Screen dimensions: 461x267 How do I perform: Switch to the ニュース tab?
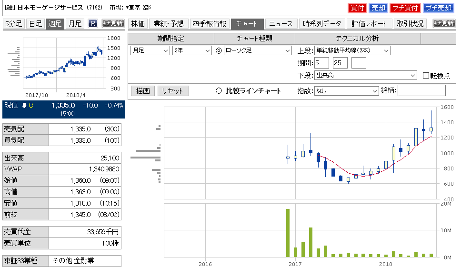click(x=281, y=24)
